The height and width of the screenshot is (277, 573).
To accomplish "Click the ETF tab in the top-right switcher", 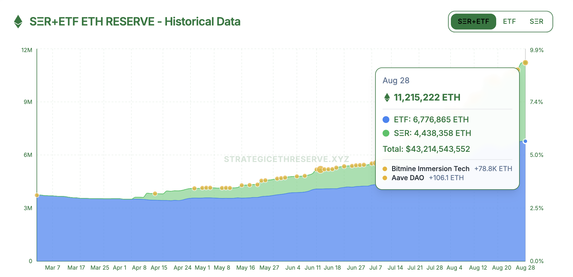I will pyautogui.click(x=509, y=21).
